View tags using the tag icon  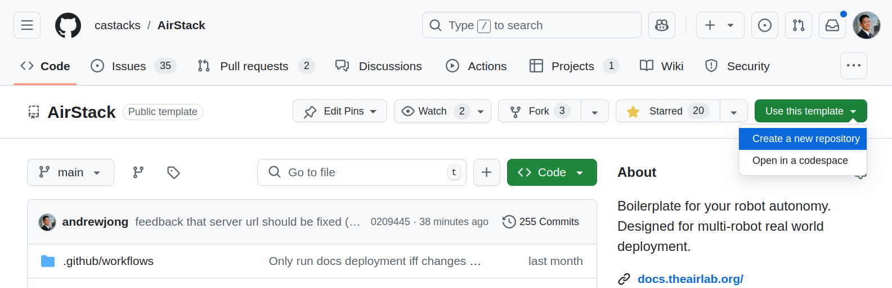pos(173,172)
